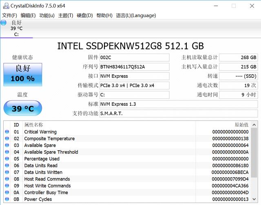Open the 主题(T) menu
This screenshot has height=205, width=261.
(66, 16)
